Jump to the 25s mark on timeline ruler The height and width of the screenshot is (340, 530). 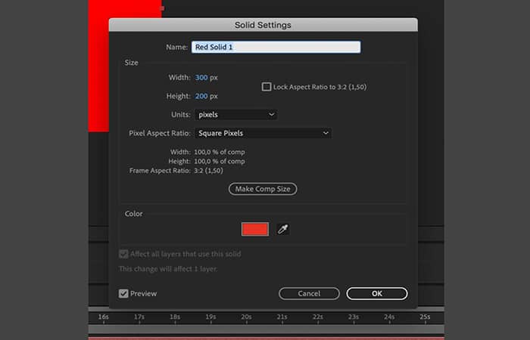425,317
